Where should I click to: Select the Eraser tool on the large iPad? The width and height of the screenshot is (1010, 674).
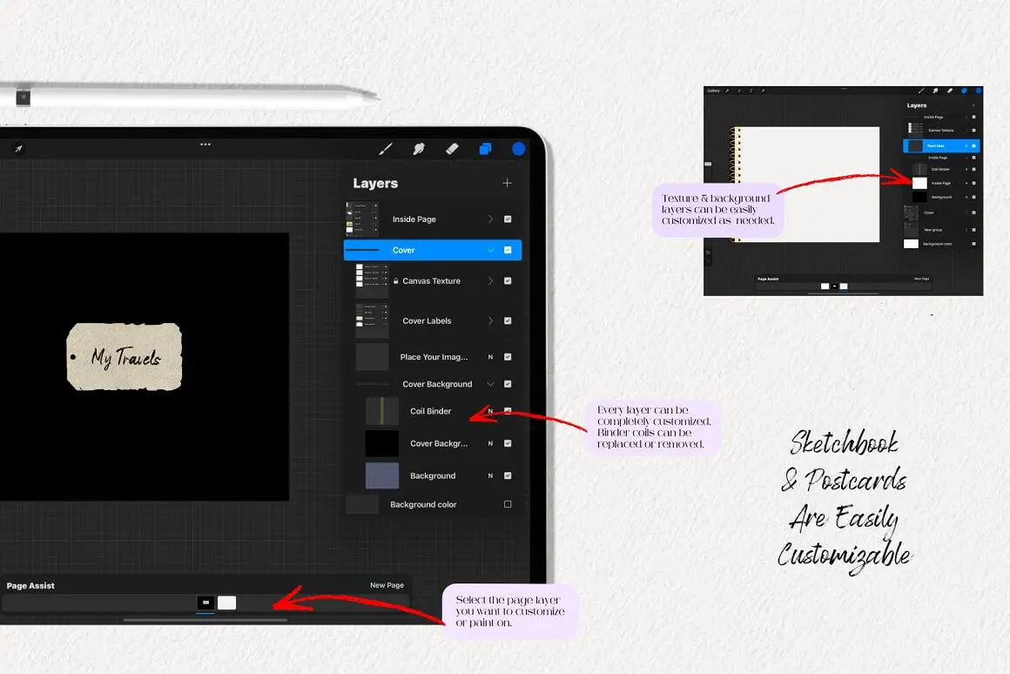[x=451, y=149]
